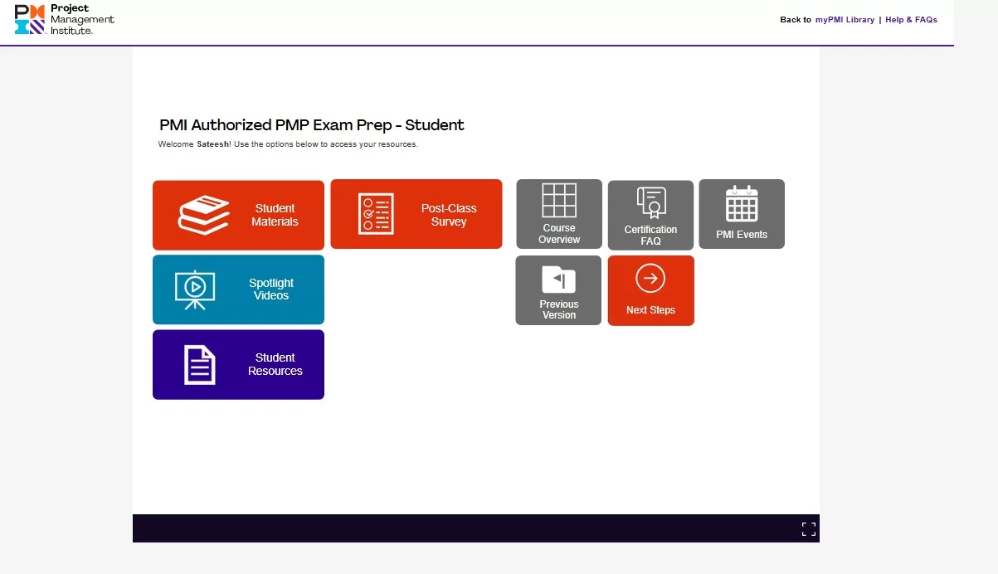Click the document icon on Student Resources
The height and width of the screenshot is (574, 998).
199,365
